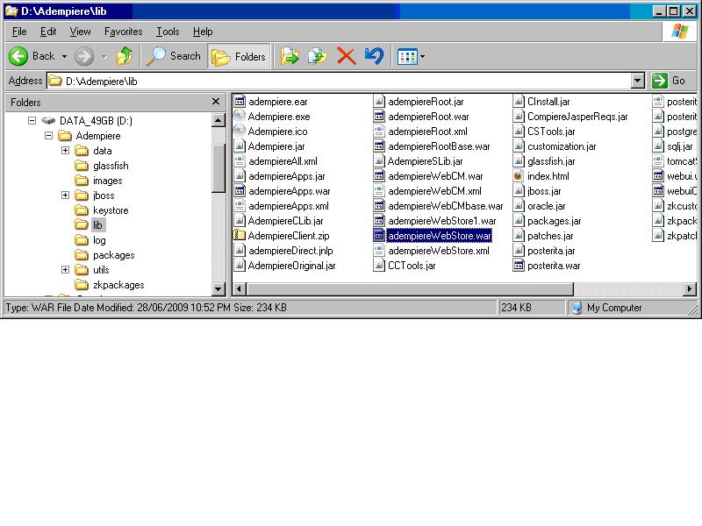The height and width of the screenshot is (526, 702).
Task: Select the images folder in tree
Action: [x=98, y=181]
